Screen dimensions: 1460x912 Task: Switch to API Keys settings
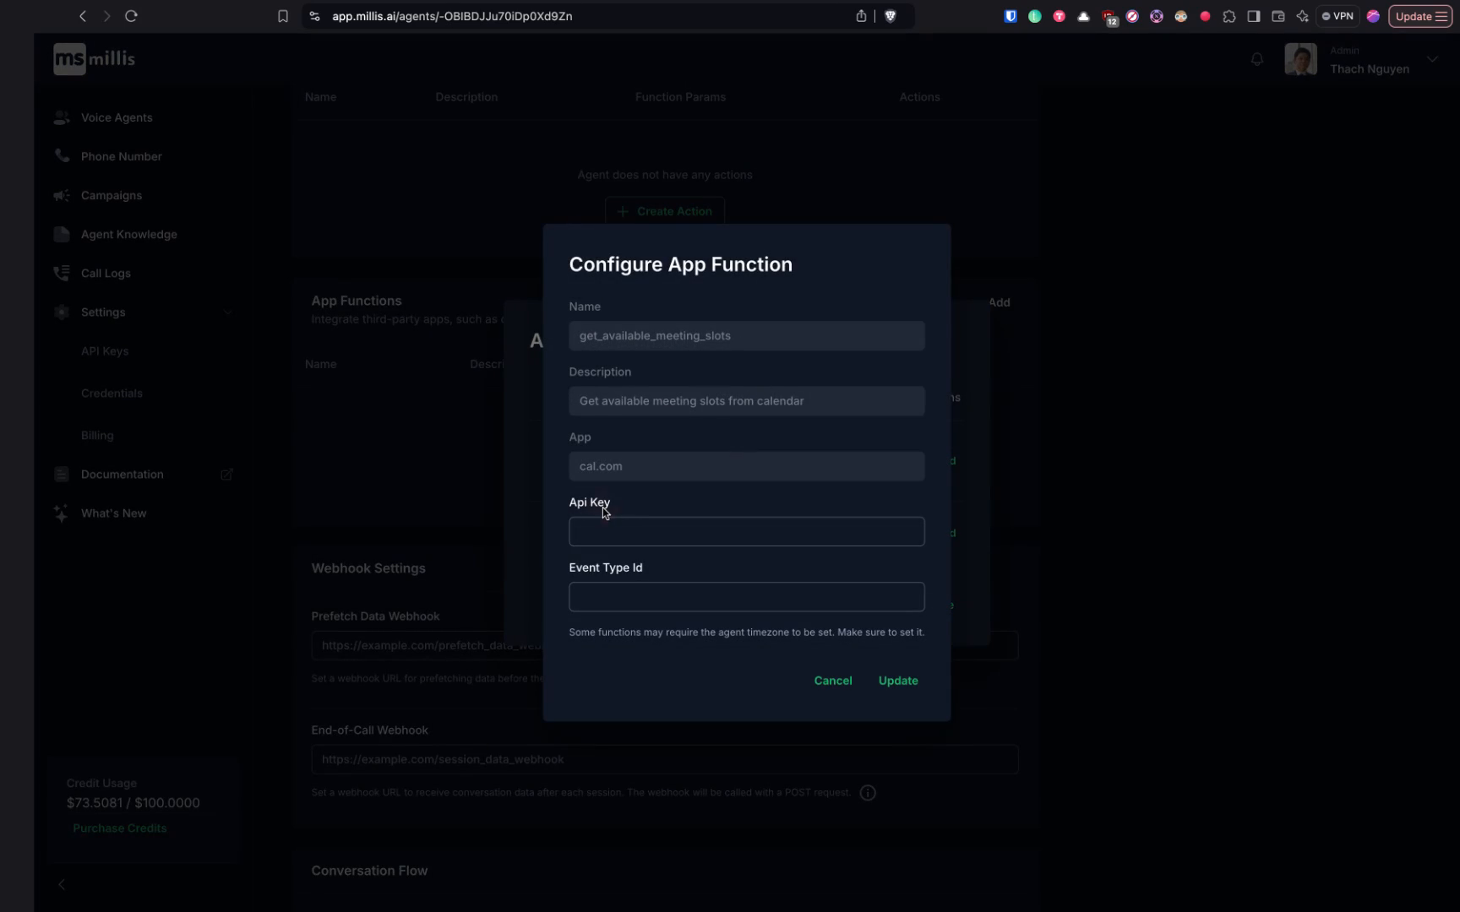pos(104,350)
